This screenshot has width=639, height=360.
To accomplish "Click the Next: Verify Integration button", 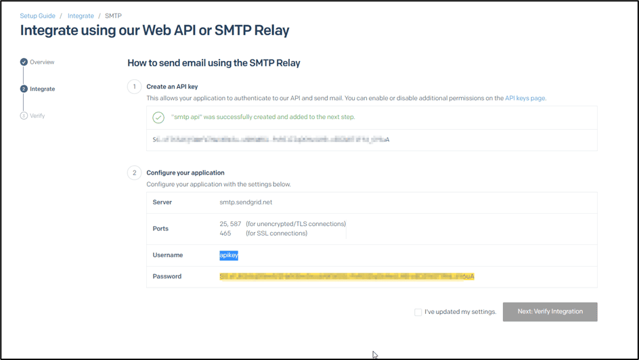I will 550,311.
